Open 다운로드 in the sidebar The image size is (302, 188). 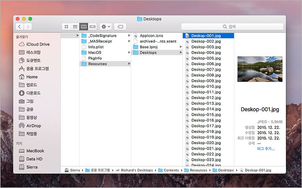click(x=30, y=93)
